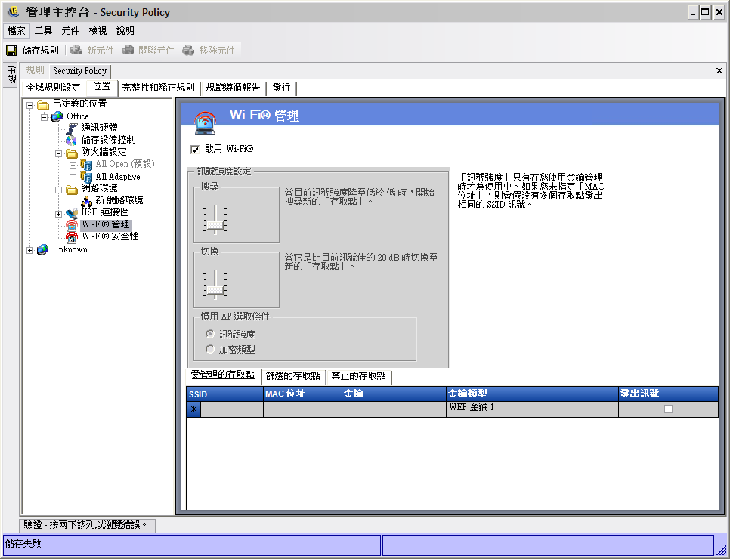Click the Unknown location globe icon
Viewport: 730px width, 559px height.
pos(43,249)
